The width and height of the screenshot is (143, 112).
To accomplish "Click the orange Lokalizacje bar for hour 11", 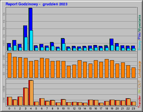I will [x=69, y=72].
